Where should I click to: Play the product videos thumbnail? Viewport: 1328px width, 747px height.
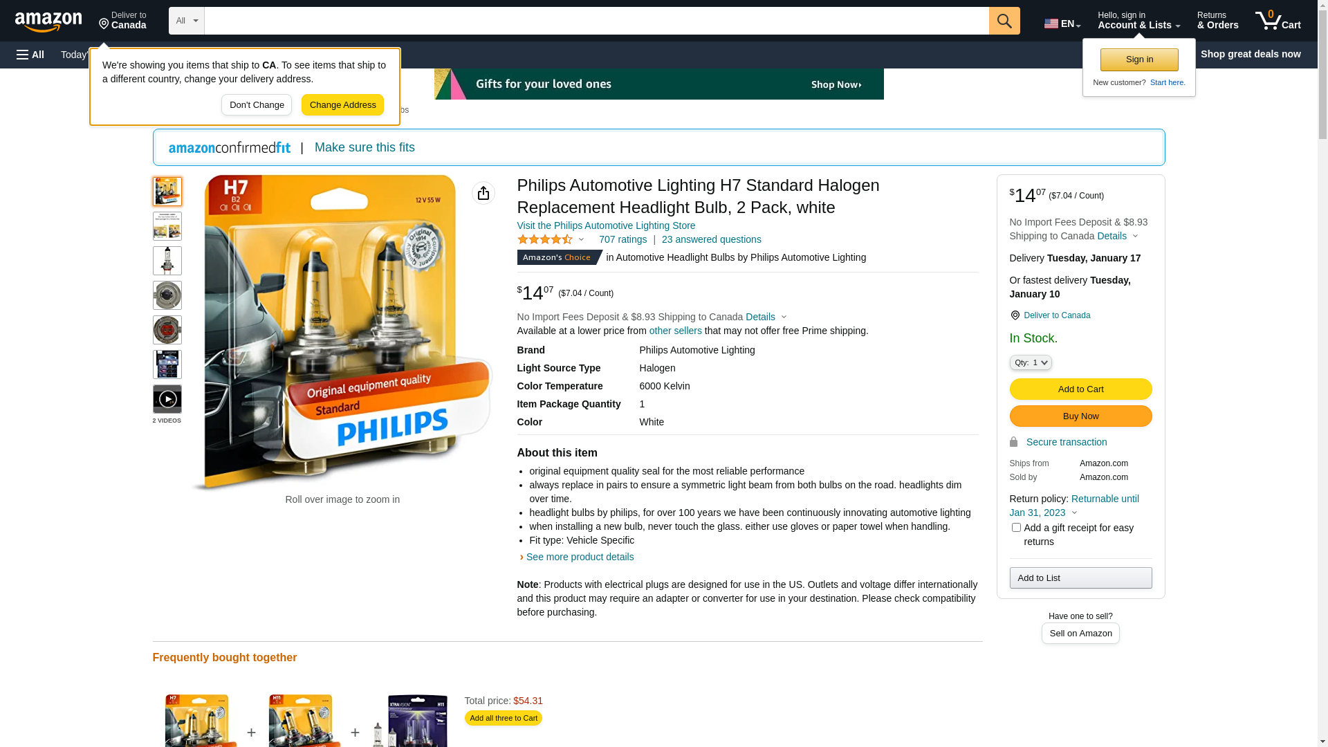(167, 399)
